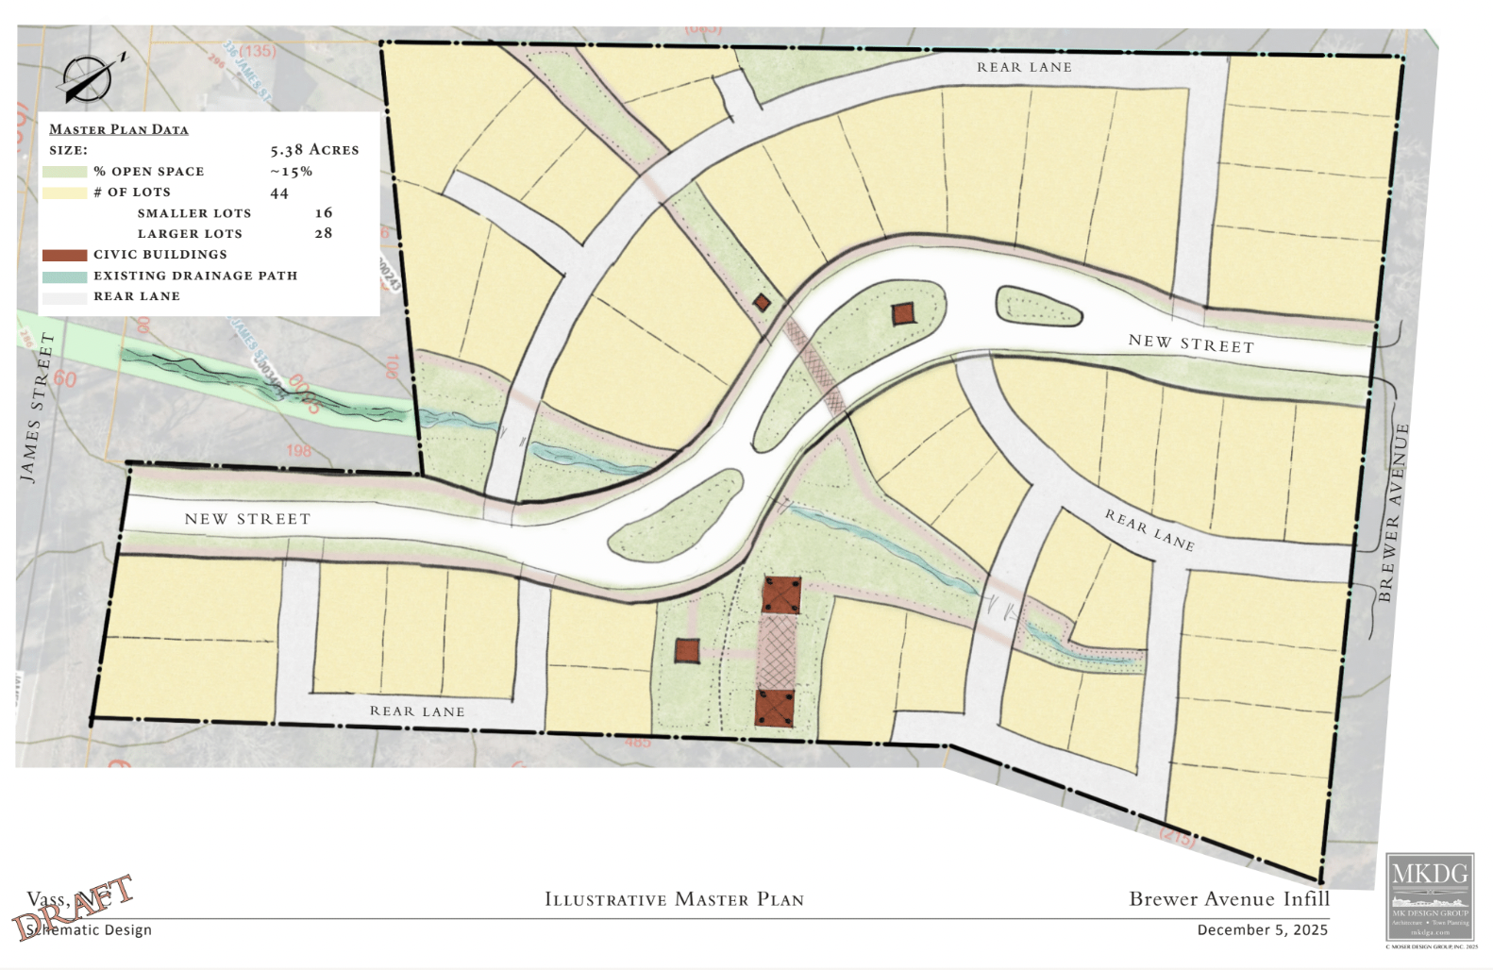
Task: Click the diagonal Rear Lane label near Brewer Avenue
Action: tap(1149, 530)
